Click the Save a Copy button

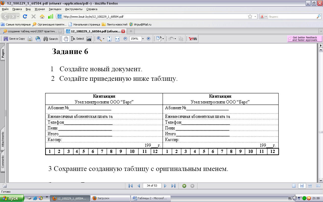[14, 39]
